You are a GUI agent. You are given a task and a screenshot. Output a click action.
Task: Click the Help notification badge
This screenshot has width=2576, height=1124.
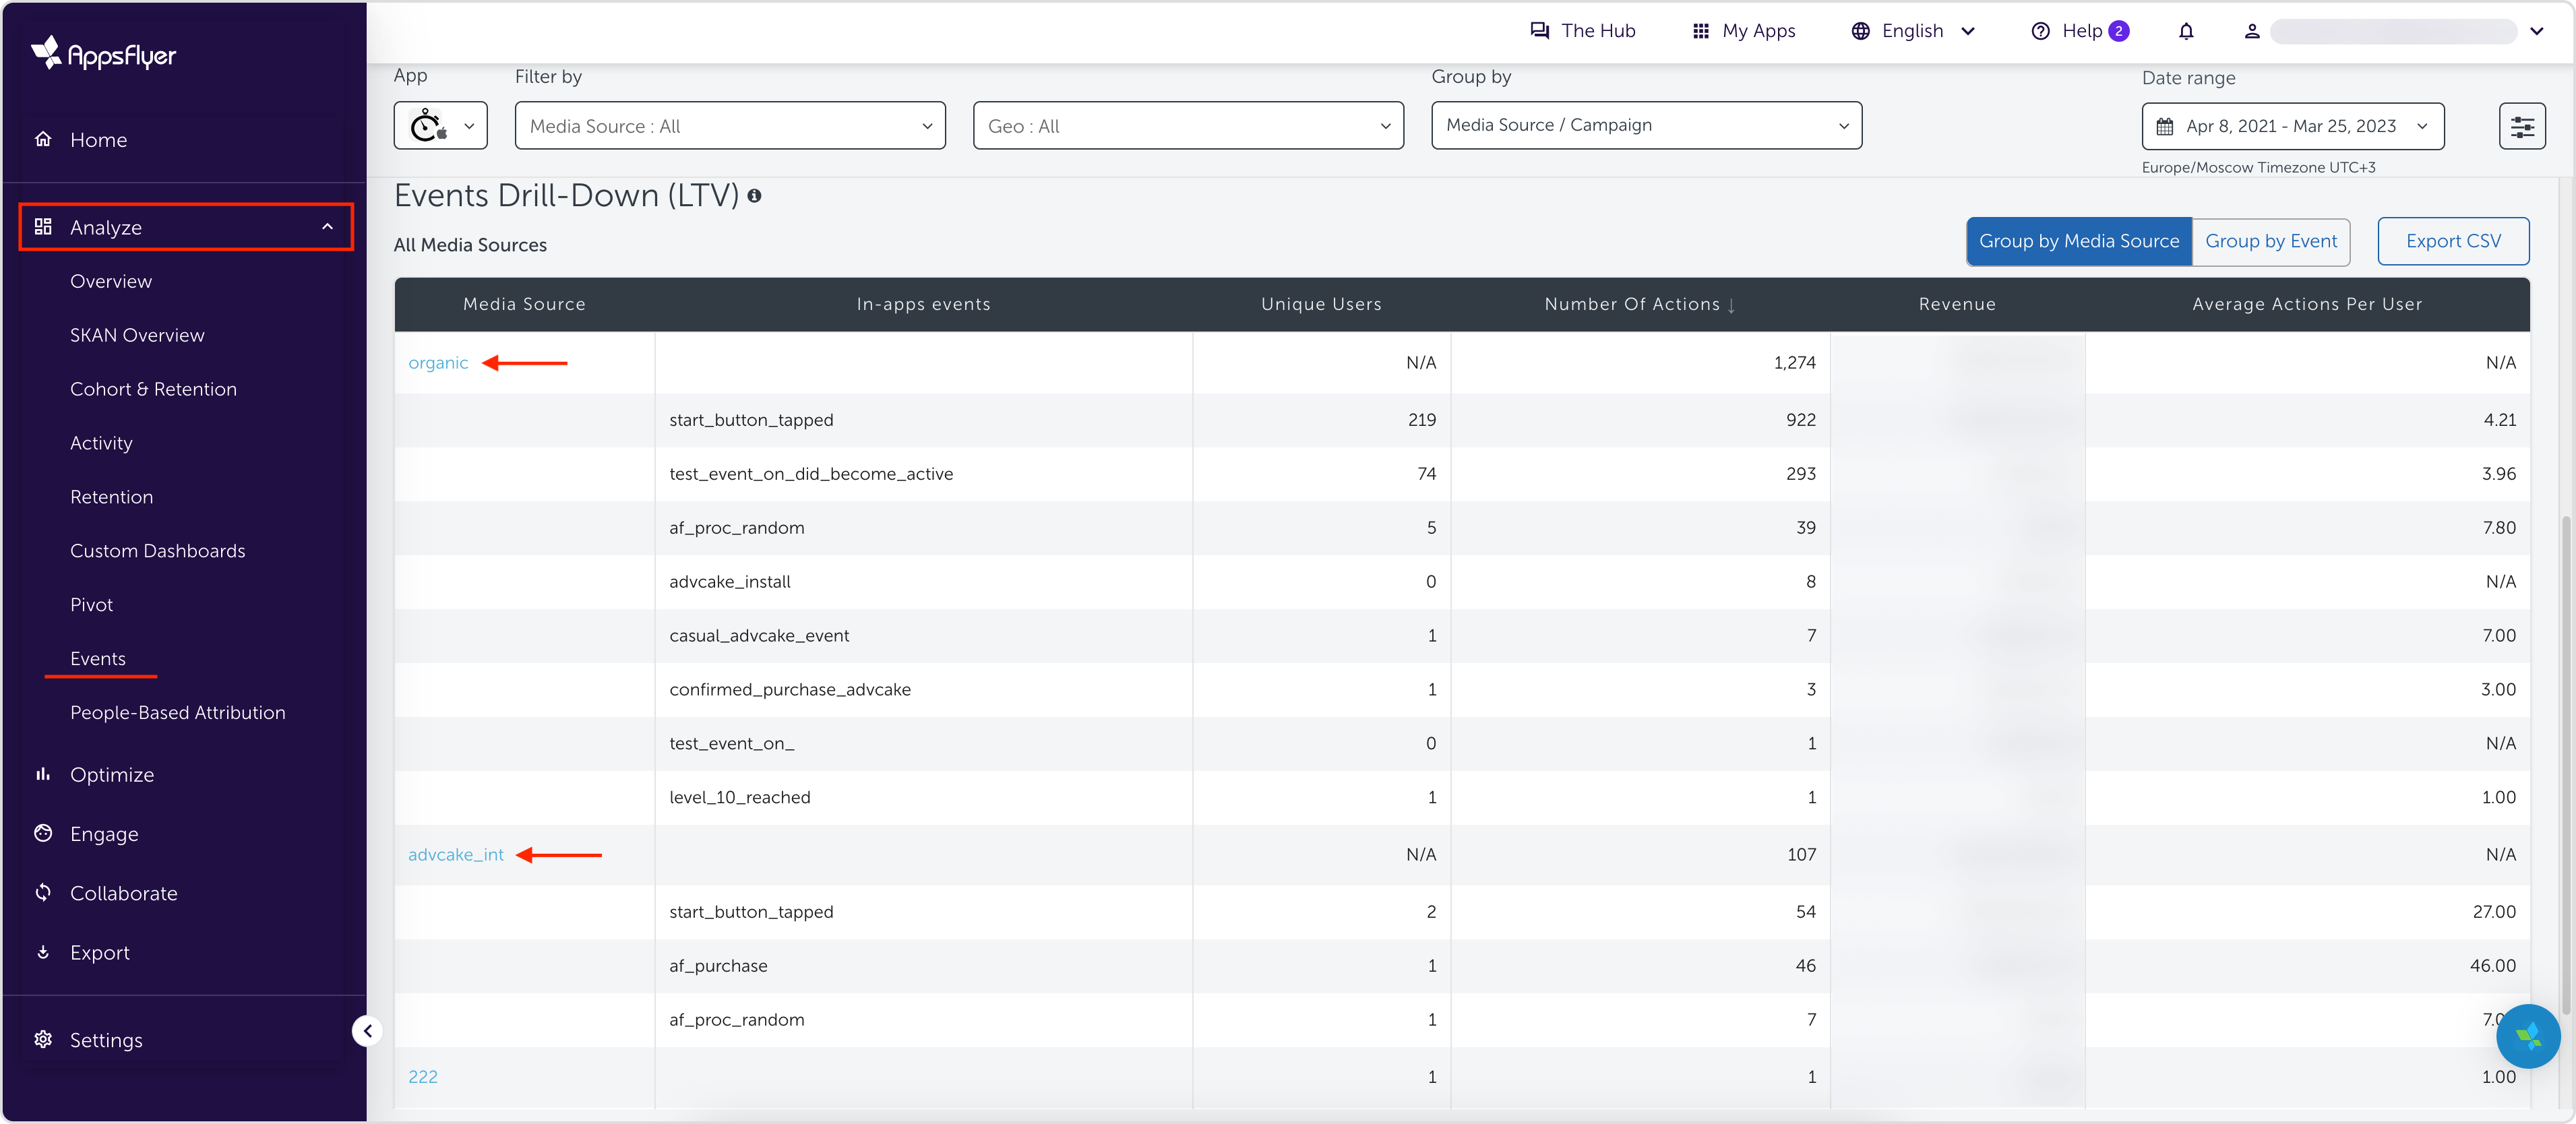2118,31
